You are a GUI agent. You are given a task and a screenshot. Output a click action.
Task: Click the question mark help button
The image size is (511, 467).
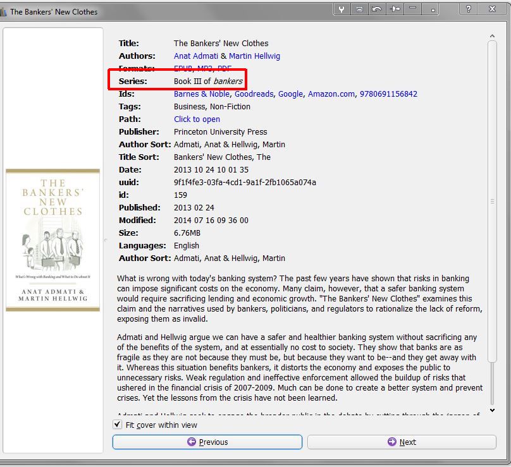click(469, 9)
